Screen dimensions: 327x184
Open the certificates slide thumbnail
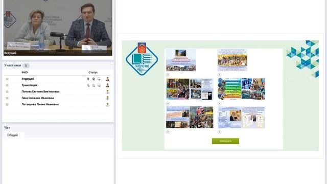pos(242,117)
